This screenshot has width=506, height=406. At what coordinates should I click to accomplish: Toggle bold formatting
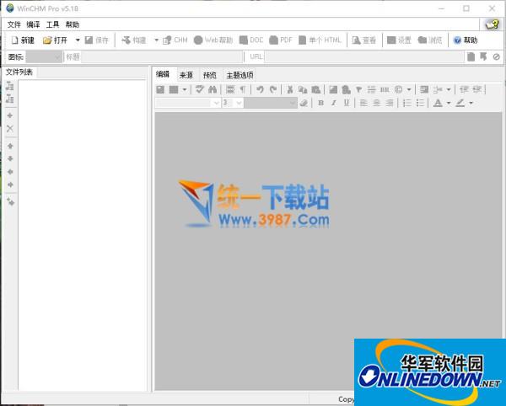[x=320, y=103]
